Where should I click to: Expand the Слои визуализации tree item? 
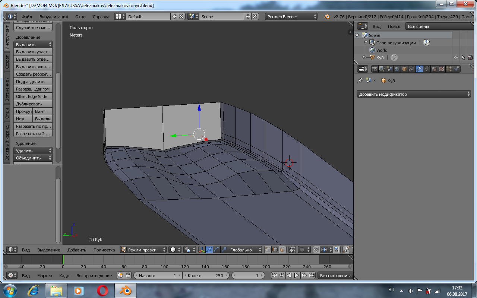click(x=366, y=43)
